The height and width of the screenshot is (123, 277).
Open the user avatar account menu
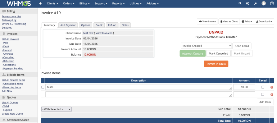264,3
